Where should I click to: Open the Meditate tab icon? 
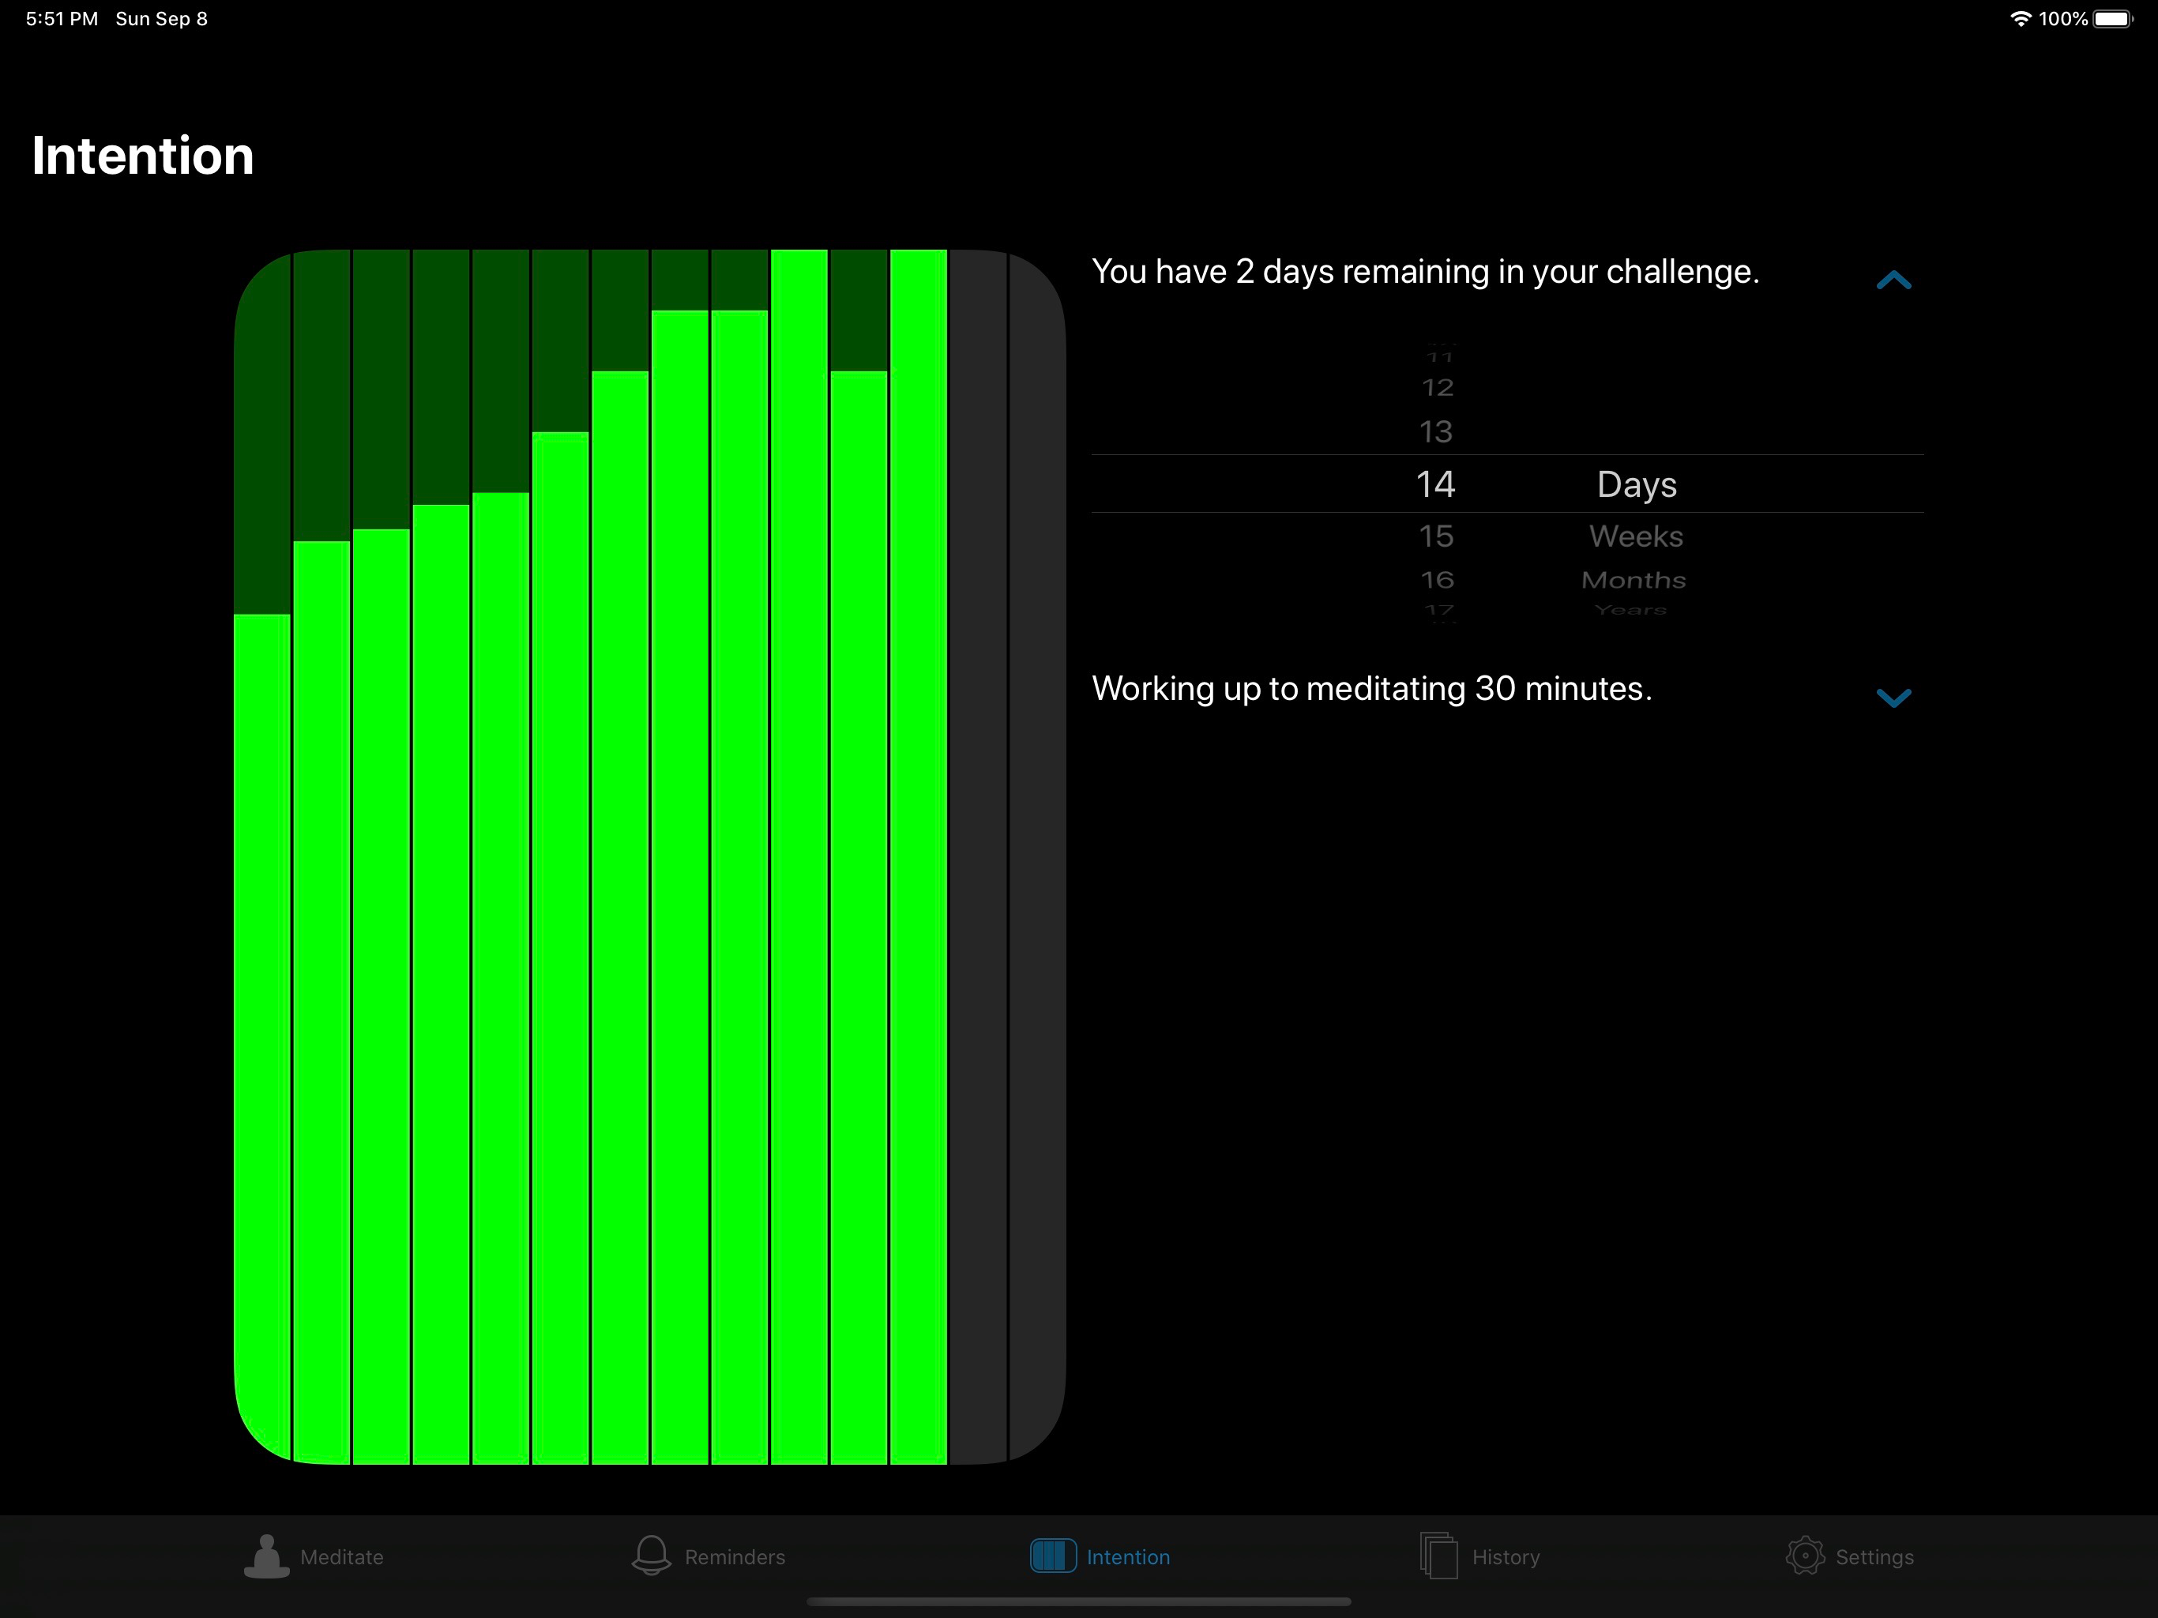266,1556
